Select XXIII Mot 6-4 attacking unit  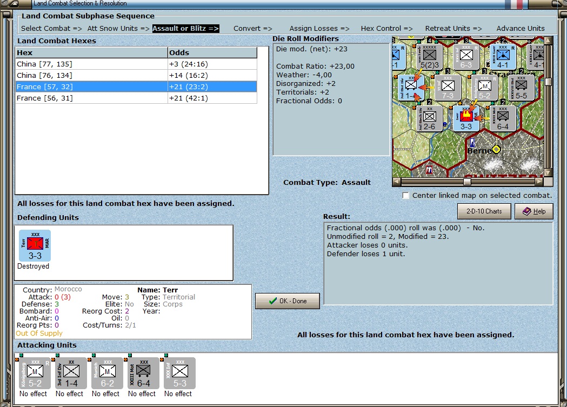(143, 373)
